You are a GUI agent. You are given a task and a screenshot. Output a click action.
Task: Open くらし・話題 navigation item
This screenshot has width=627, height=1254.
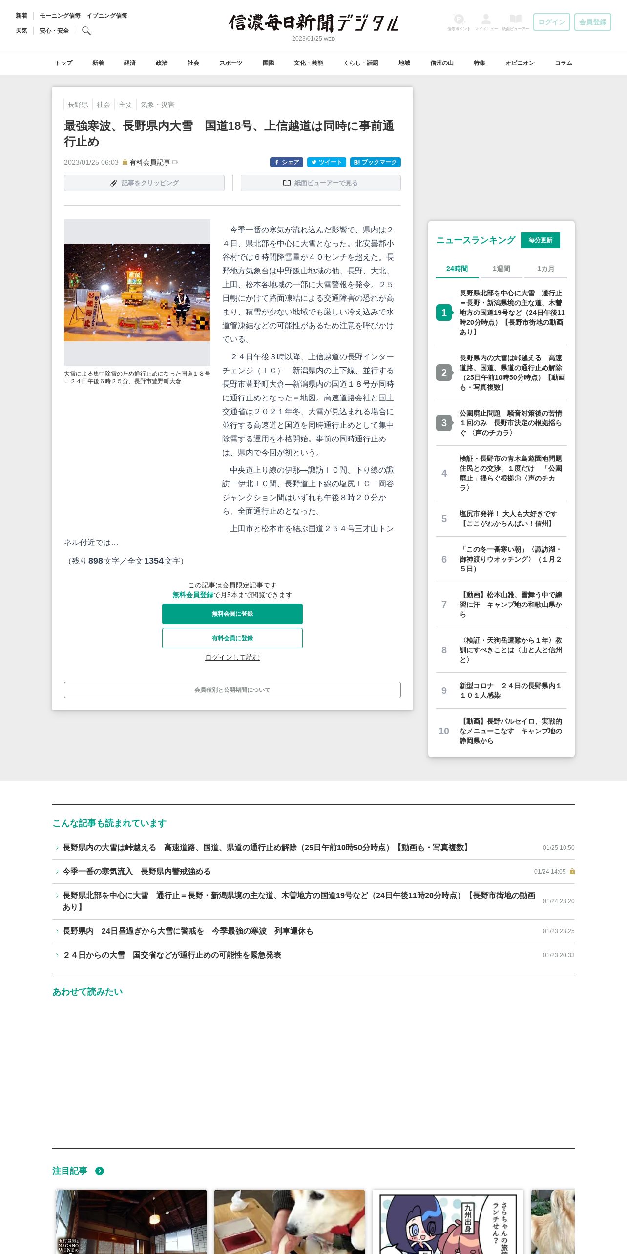pyautogui.click(x=361, y=63)
